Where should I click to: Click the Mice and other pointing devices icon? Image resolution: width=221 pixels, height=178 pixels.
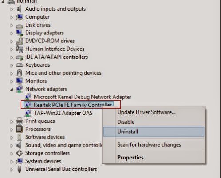tap(20, 73)
